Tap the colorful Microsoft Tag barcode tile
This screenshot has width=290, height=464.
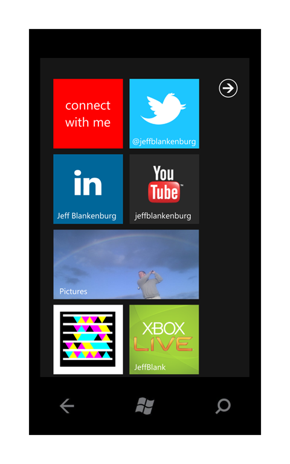coord(88,340)
